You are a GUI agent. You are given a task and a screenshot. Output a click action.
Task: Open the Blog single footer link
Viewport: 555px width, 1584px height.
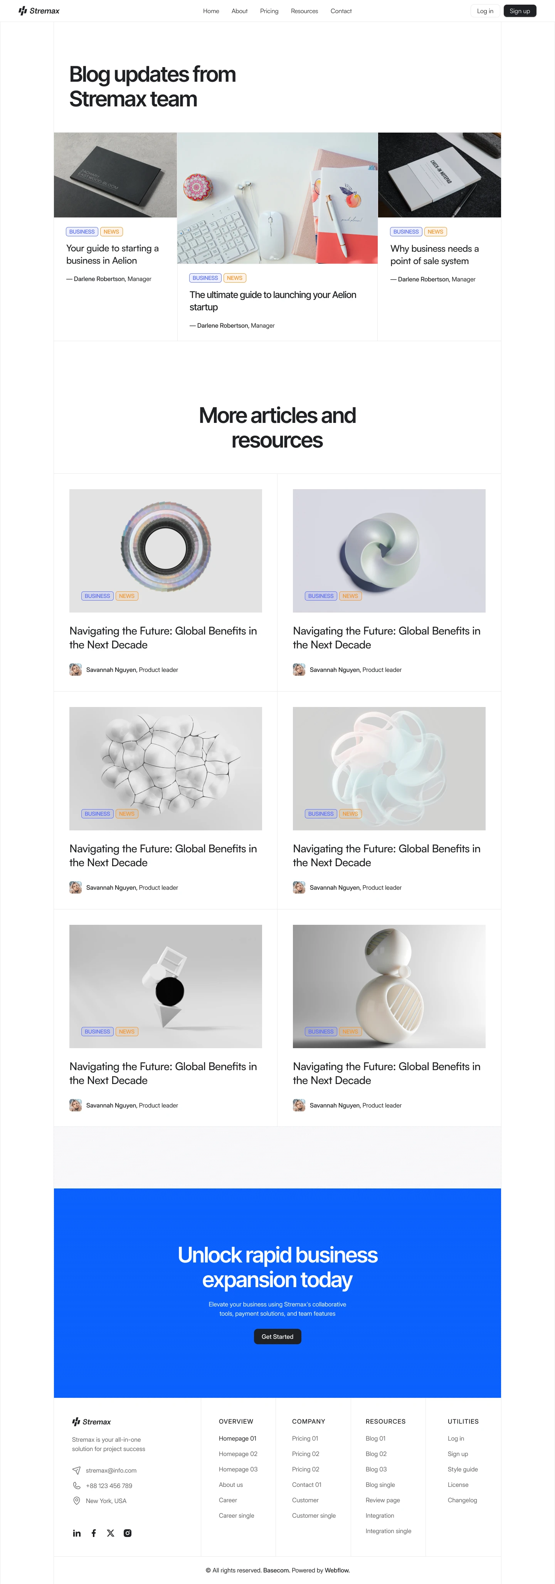click(380, 1485)
